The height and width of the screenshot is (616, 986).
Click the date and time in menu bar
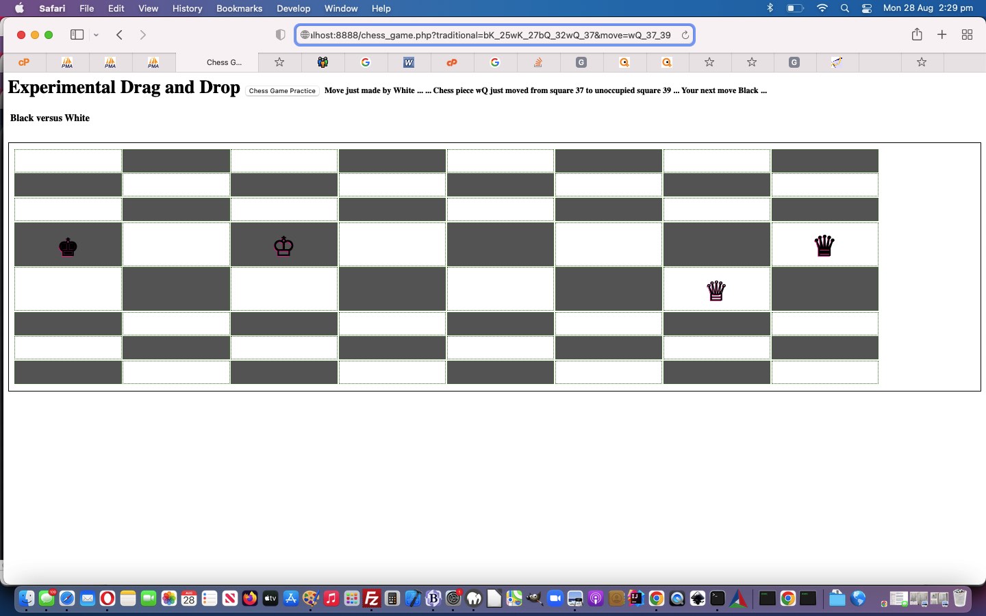pyautogui.click(x=928, y=8)
